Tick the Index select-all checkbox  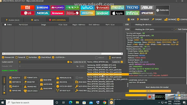coord(5,25)
